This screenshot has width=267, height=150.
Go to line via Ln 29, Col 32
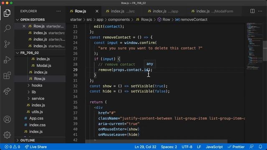coord(146,147)
